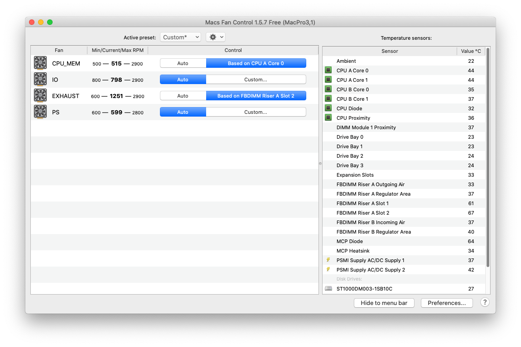
Task: Click the chip icon beside CPU B Core 0
Action: pyautogui.click(x=328, y=89)
